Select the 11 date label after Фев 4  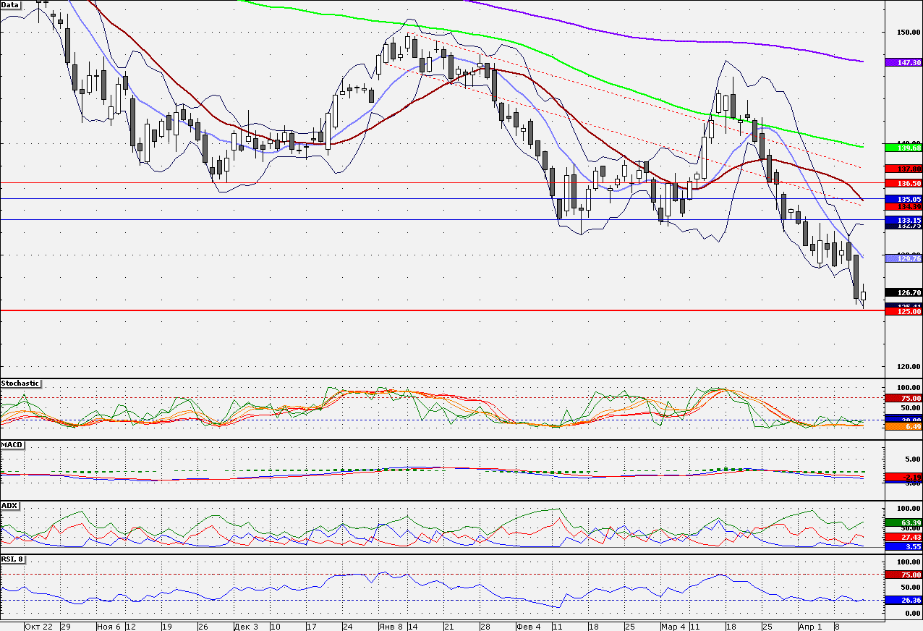click(x=557, y=626)
